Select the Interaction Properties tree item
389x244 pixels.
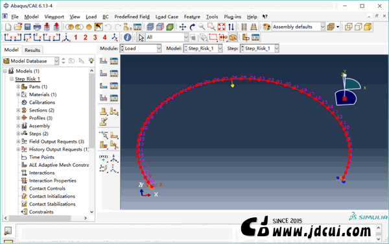(53, 180)
